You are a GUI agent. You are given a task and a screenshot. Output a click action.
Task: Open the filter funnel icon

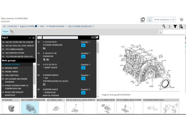tap(175, 27)
